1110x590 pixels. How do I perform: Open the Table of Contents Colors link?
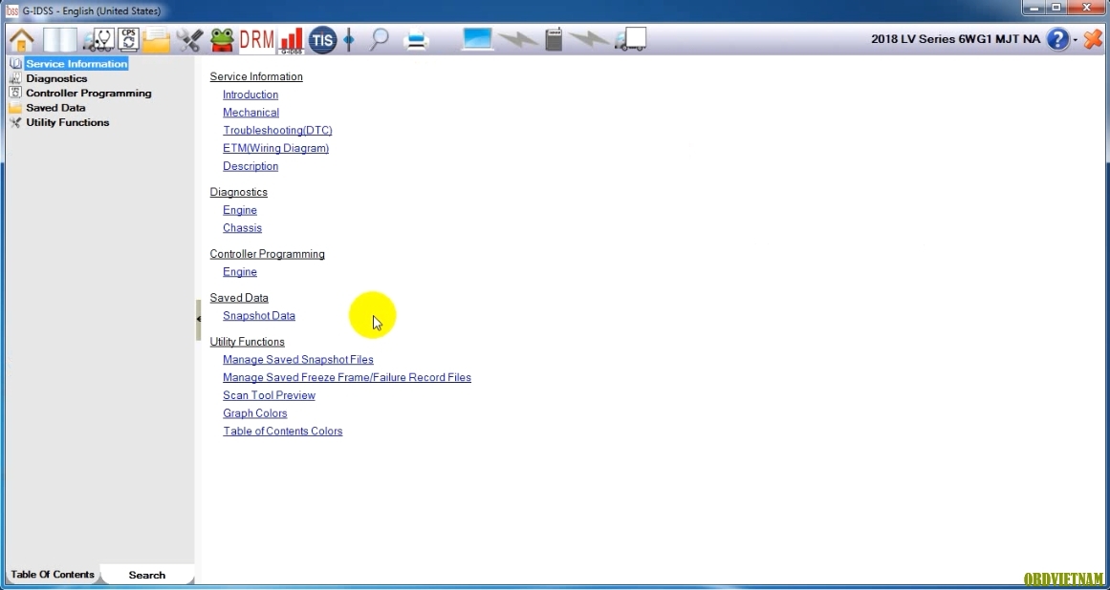(282, 431)
